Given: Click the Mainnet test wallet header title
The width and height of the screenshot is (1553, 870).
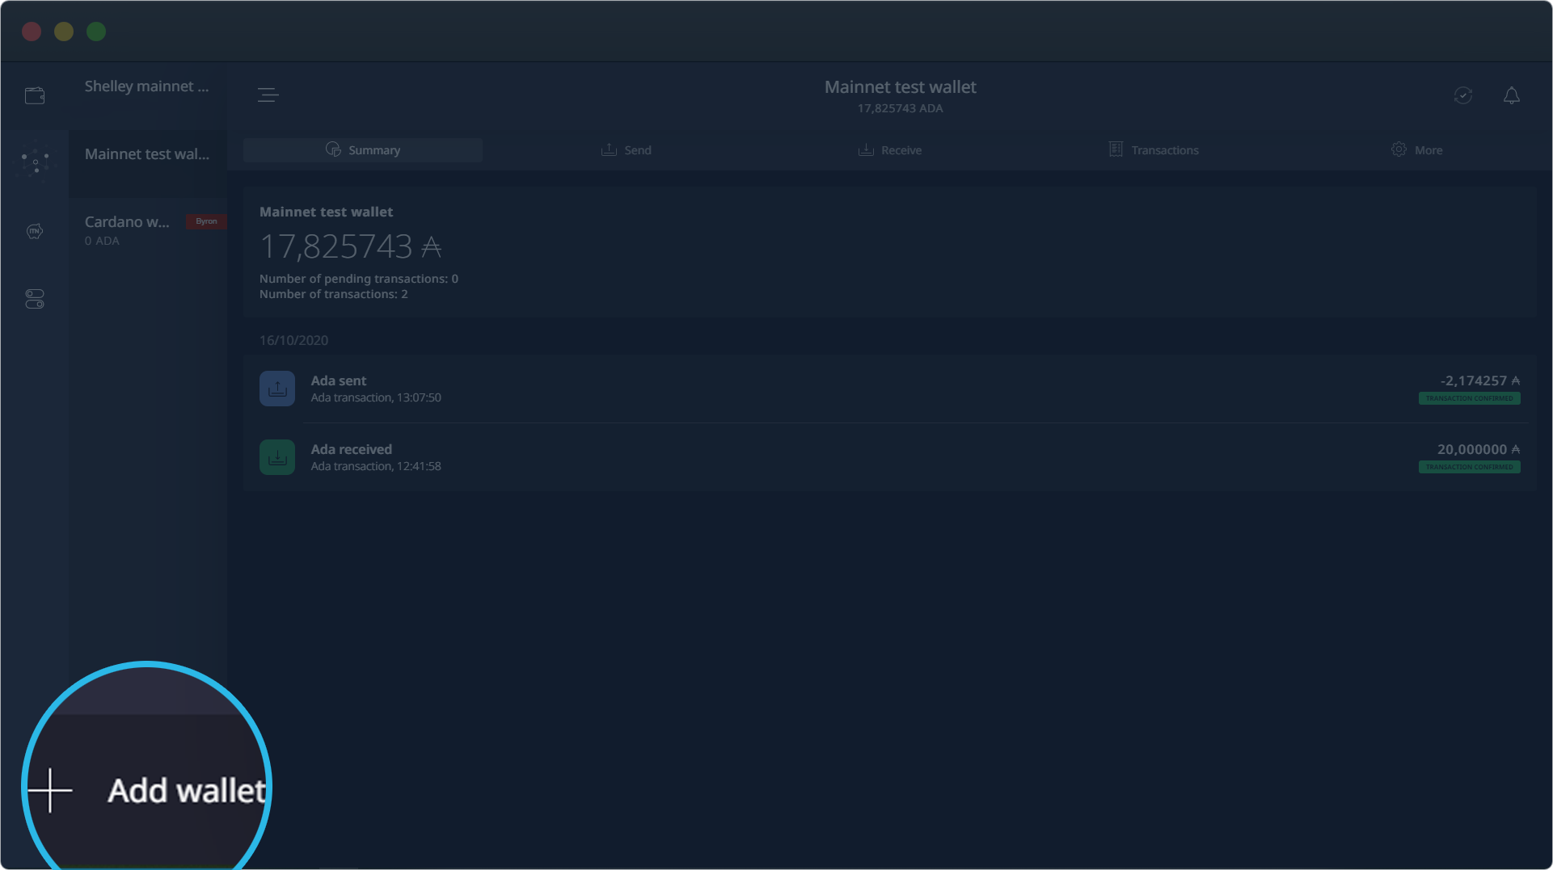Looking at the screenshot, I should [x=900, y=87].
